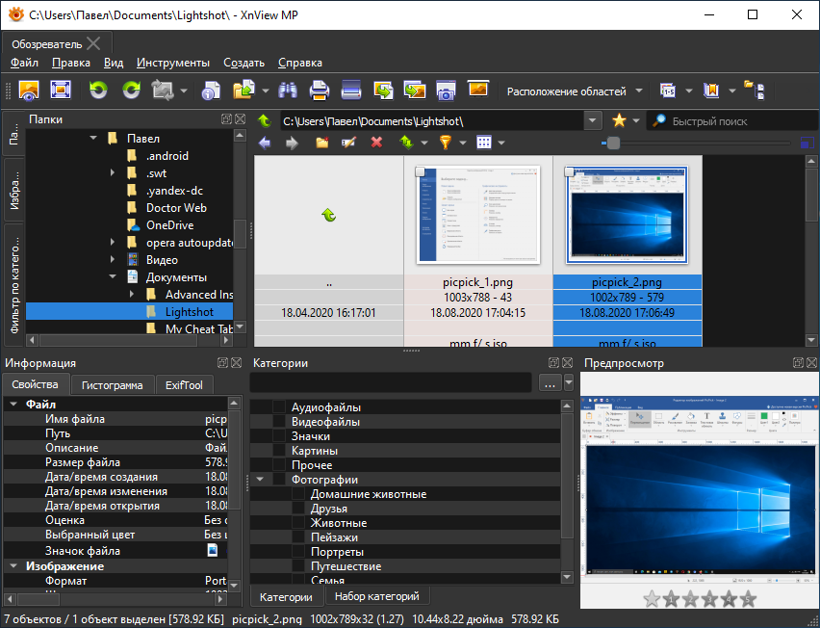Check the picpick_1.png thumbnail checkbox
Image resolution: width=820 pixels, height=628 pixels.
coord(420,171)
